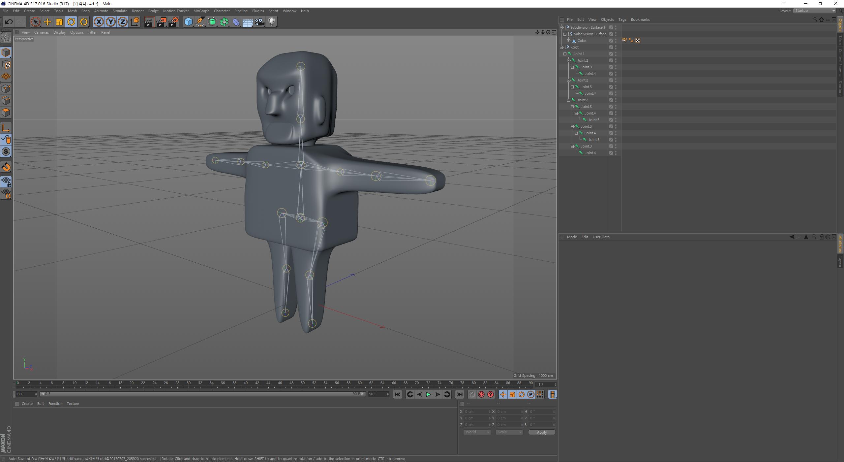Go to end of animation

click(x=459, y=394)
